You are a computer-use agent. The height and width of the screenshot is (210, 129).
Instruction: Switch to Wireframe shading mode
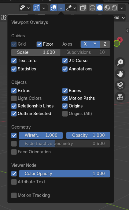coord(92,8)
